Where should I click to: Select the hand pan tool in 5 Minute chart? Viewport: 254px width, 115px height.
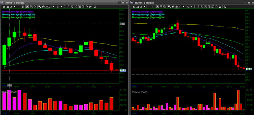(x=43, y=7)
